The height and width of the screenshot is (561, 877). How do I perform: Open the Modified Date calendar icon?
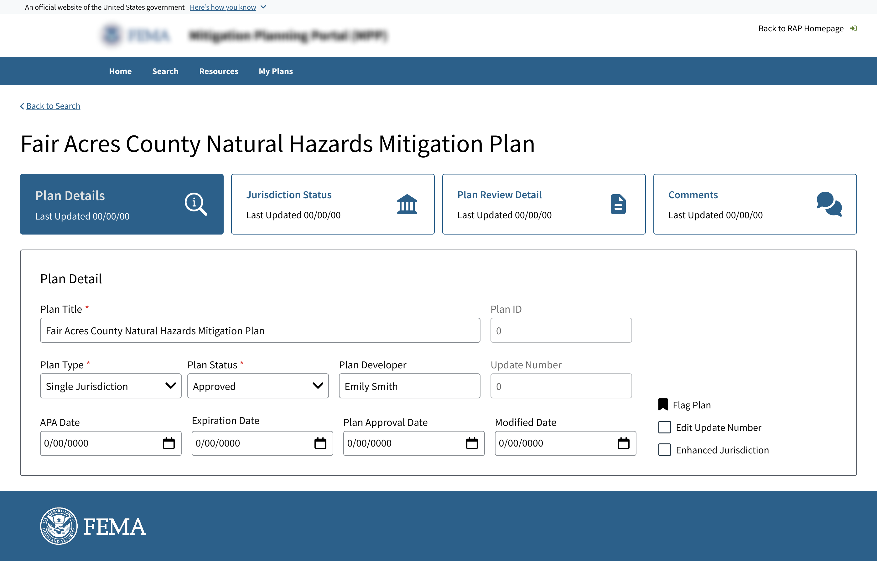[624, 443]
